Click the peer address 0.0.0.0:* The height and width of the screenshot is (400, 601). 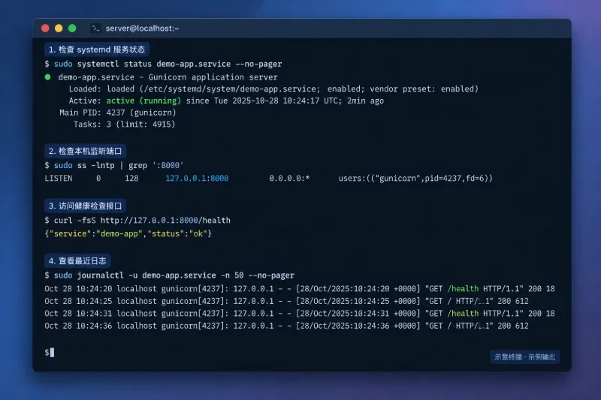tap(289, 179)
